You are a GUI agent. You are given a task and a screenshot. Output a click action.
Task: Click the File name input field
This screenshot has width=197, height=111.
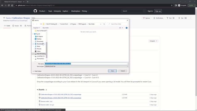click(86, 64)
